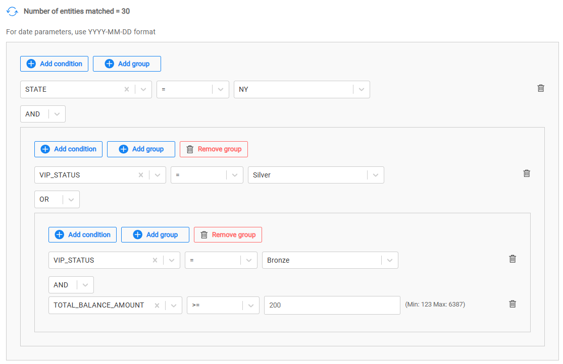The height and width of the screenshot is (364, 563).
Task: Delete the STATE = NY condition via trash icon
Action: [x=540, y=88]
